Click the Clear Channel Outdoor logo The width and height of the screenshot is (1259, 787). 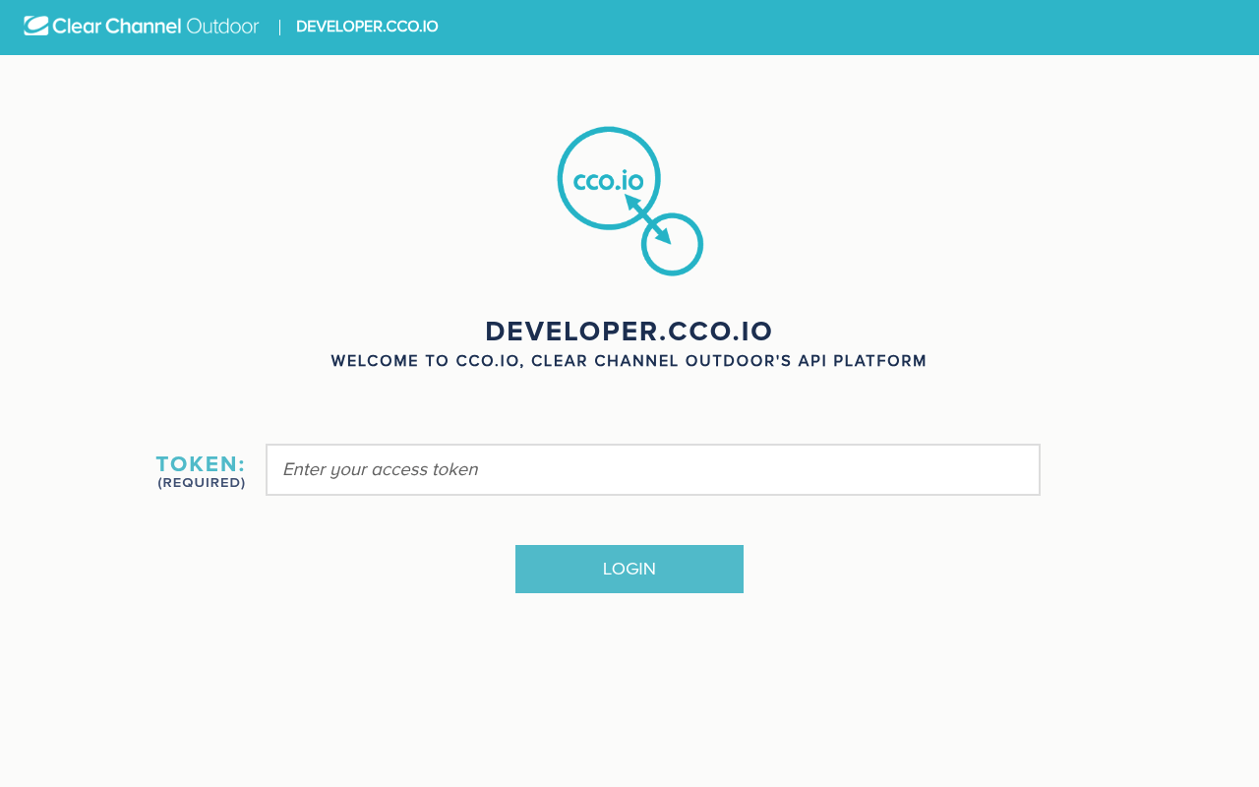[142, 27]
